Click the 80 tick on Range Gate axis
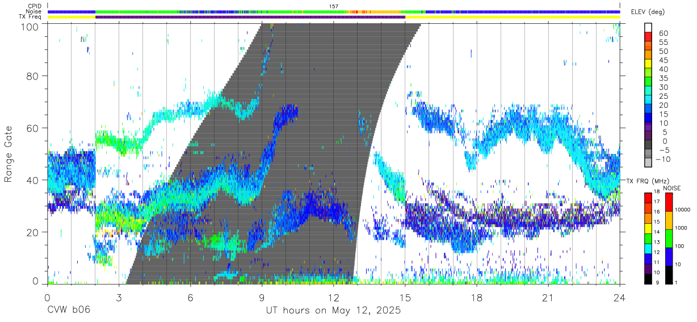The image size is (697, 322). (x=33, y=76)
